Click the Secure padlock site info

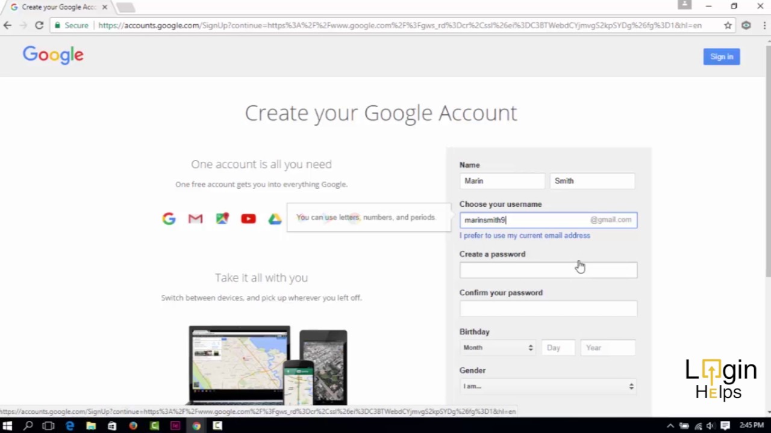[x=70, y=25]
